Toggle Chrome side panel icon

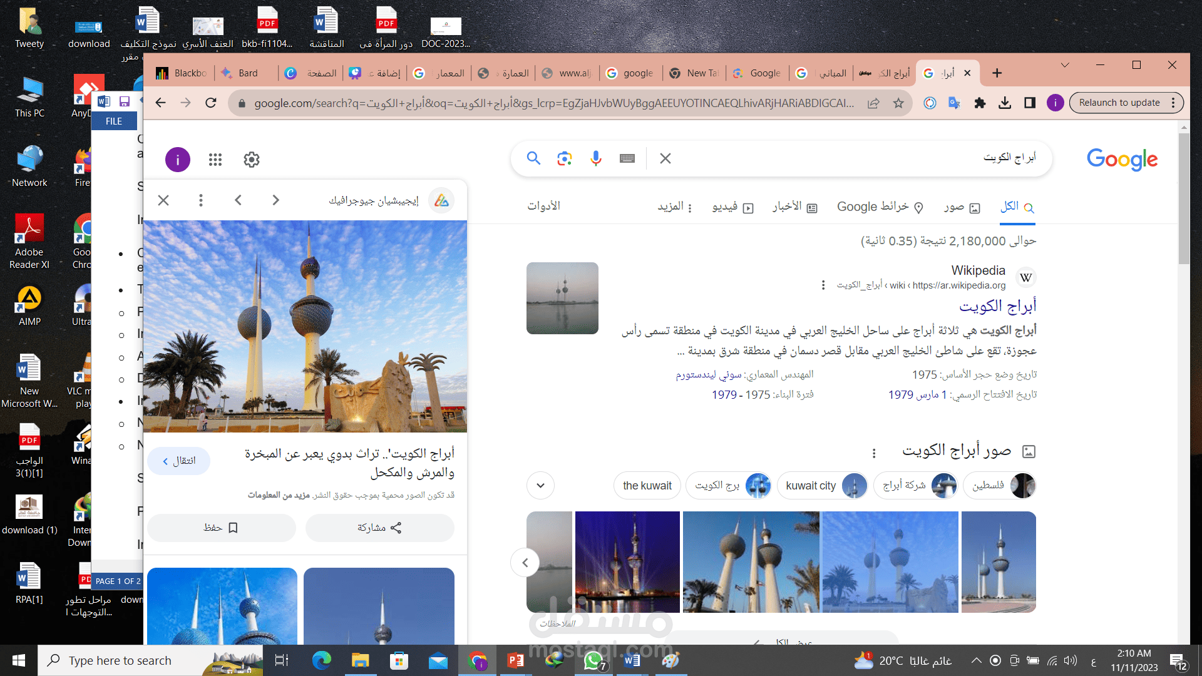pyautogui.click(x=1030, y=103)
